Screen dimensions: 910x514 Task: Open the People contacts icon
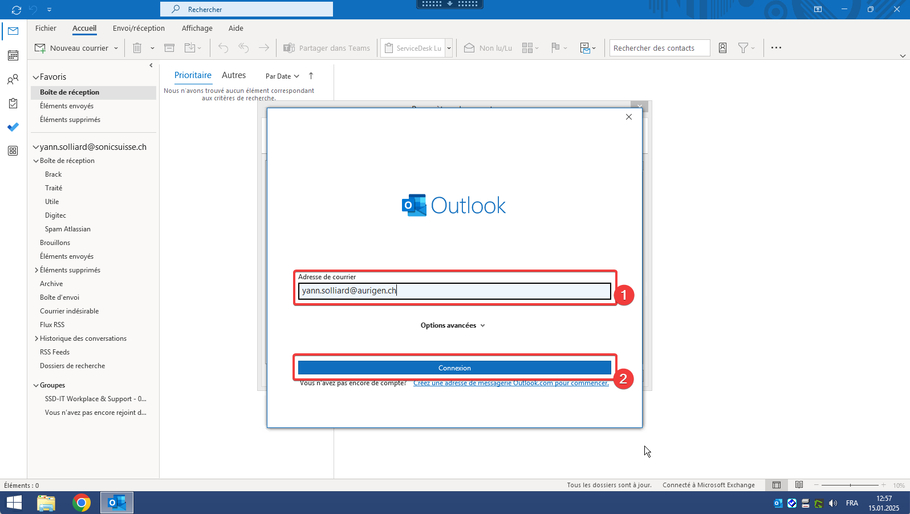[13, 79]
